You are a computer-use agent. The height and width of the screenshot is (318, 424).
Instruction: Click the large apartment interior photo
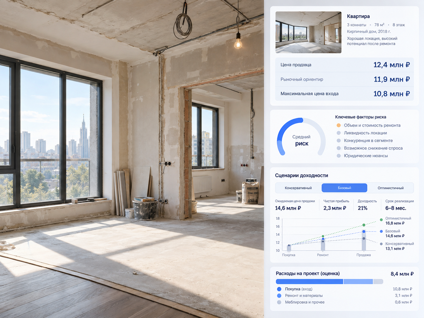tap(132, 159)
